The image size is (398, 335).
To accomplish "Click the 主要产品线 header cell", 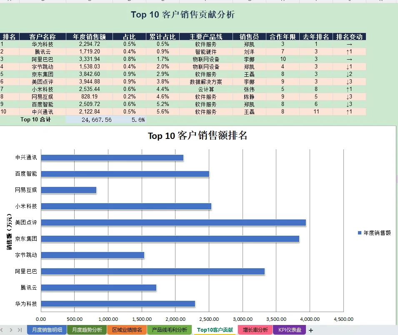I will pyautogui.click(x=206, y=37).
